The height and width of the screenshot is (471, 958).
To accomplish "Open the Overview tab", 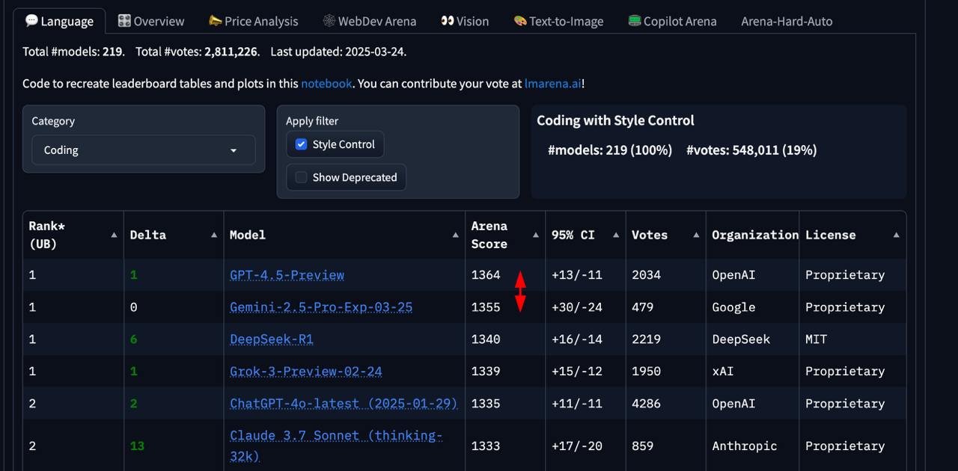I will (x=151, y=21).
